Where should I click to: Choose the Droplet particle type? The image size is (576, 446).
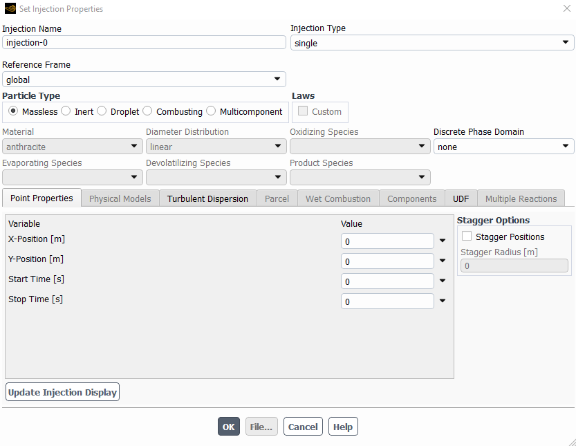coord(102,111)
